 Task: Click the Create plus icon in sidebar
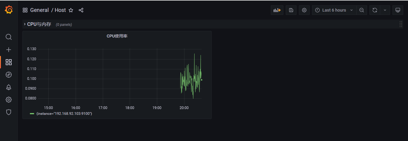pyautogui.click(x=9, y=50)
